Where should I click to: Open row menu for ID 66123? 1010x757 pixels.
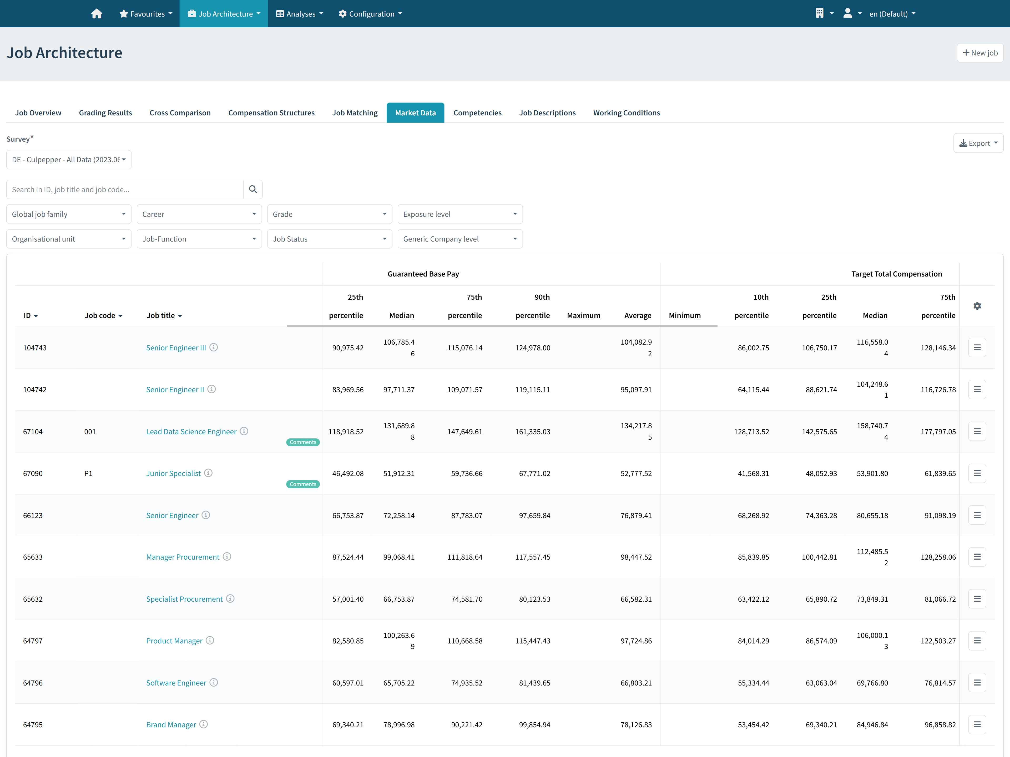pyautogui.click(x=977, y=516)
